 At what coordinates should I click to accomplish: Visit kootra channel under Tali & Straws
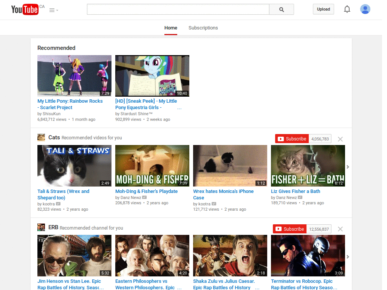[x=49, y=204]
